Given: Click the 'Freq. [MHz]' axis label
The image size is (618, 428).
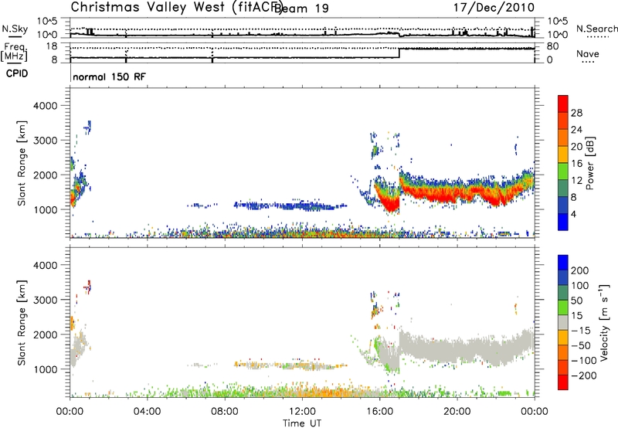Looking at the screenshot, I should click(x=15, y=52).
